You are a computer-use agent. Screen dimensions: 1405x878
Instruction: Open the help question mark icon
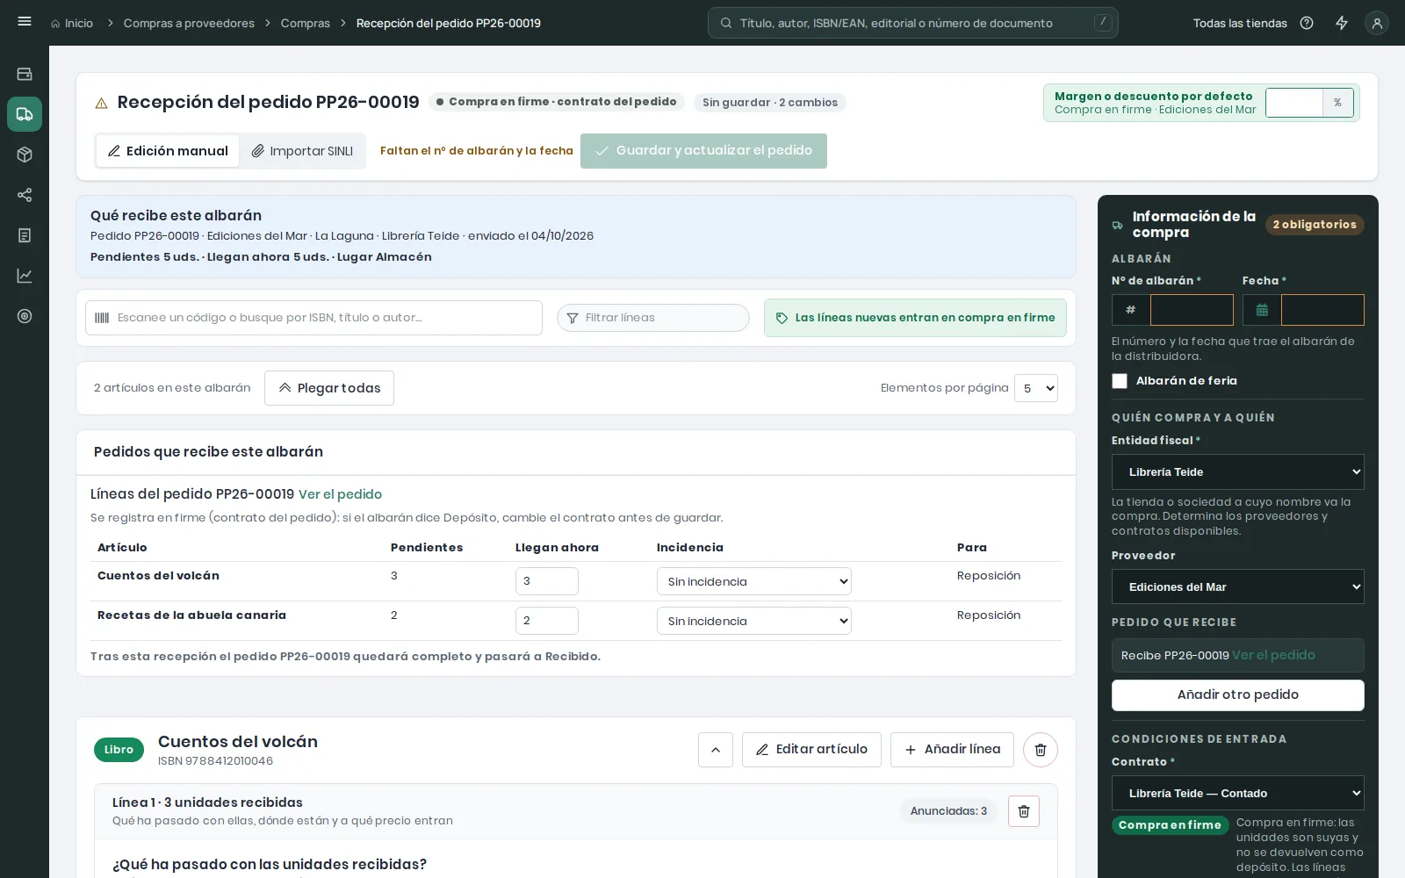click(1307, 23)
